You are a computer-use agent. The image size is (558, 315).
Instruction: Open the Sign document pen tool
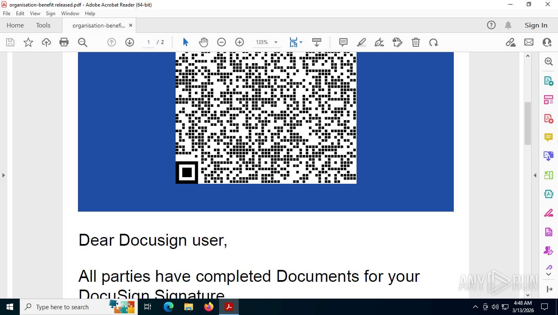click(x=380, y=42)
